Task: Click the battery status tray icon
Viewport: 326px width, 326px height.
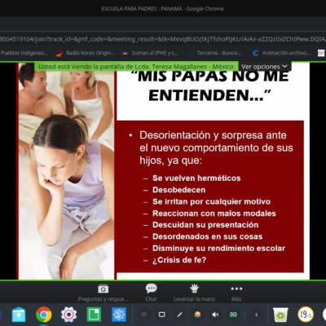Action: pyautogui.click(x=233, y=315)
